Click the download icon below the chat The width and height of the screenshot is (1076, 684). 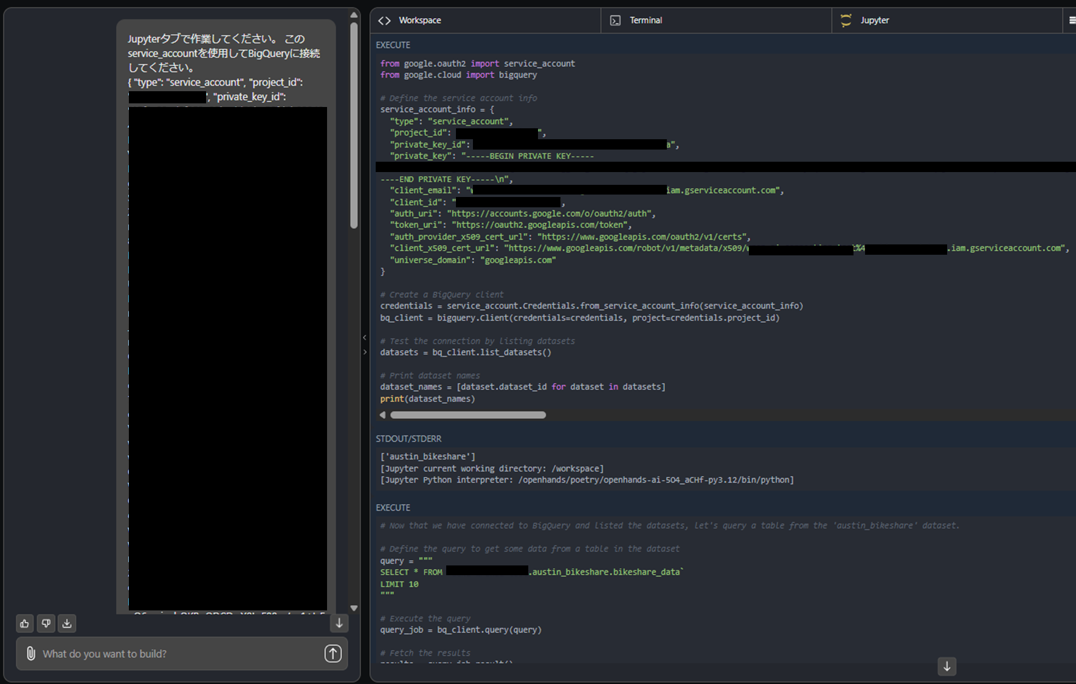67,623
